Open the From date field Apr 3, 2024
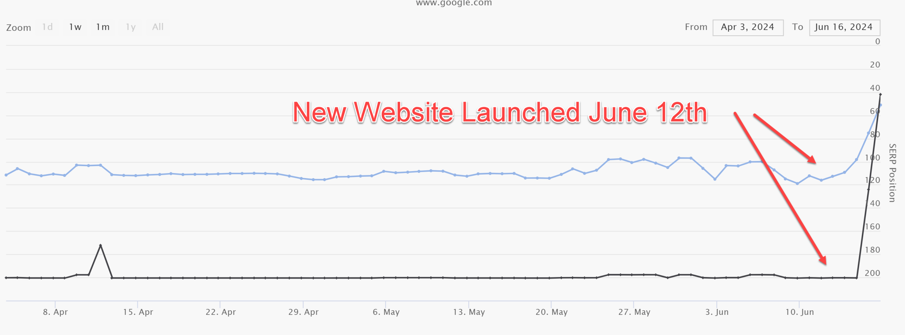 coord(748,27)
